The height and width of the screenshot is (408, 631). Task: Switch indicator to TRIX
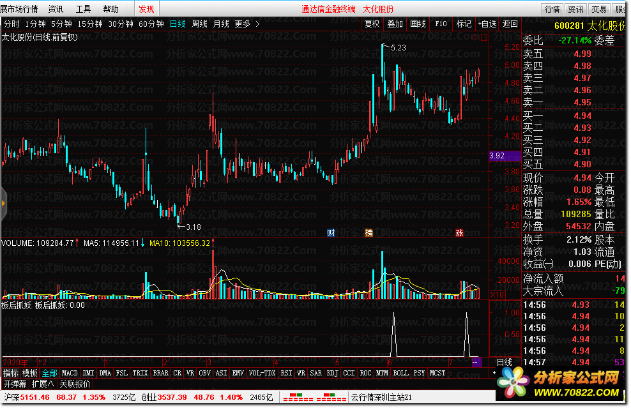140,373
